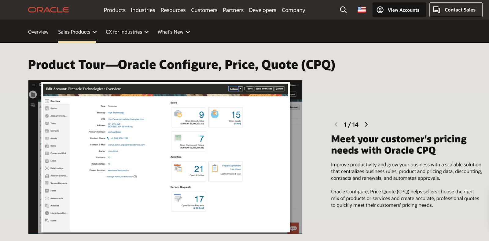Click the joshua.baker email address link

tap(126, 145)
